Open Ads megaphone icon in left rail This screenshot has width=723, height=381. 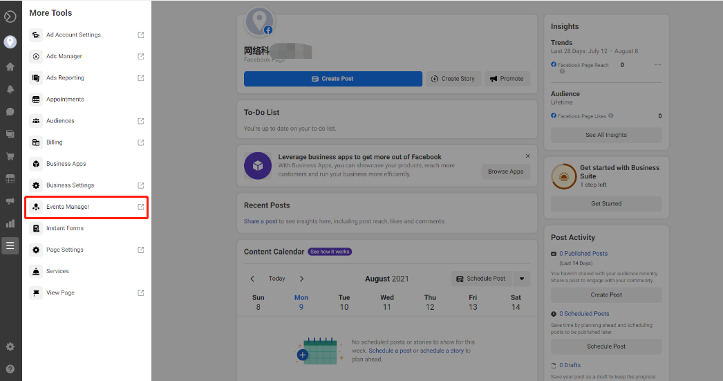(10, 201)
